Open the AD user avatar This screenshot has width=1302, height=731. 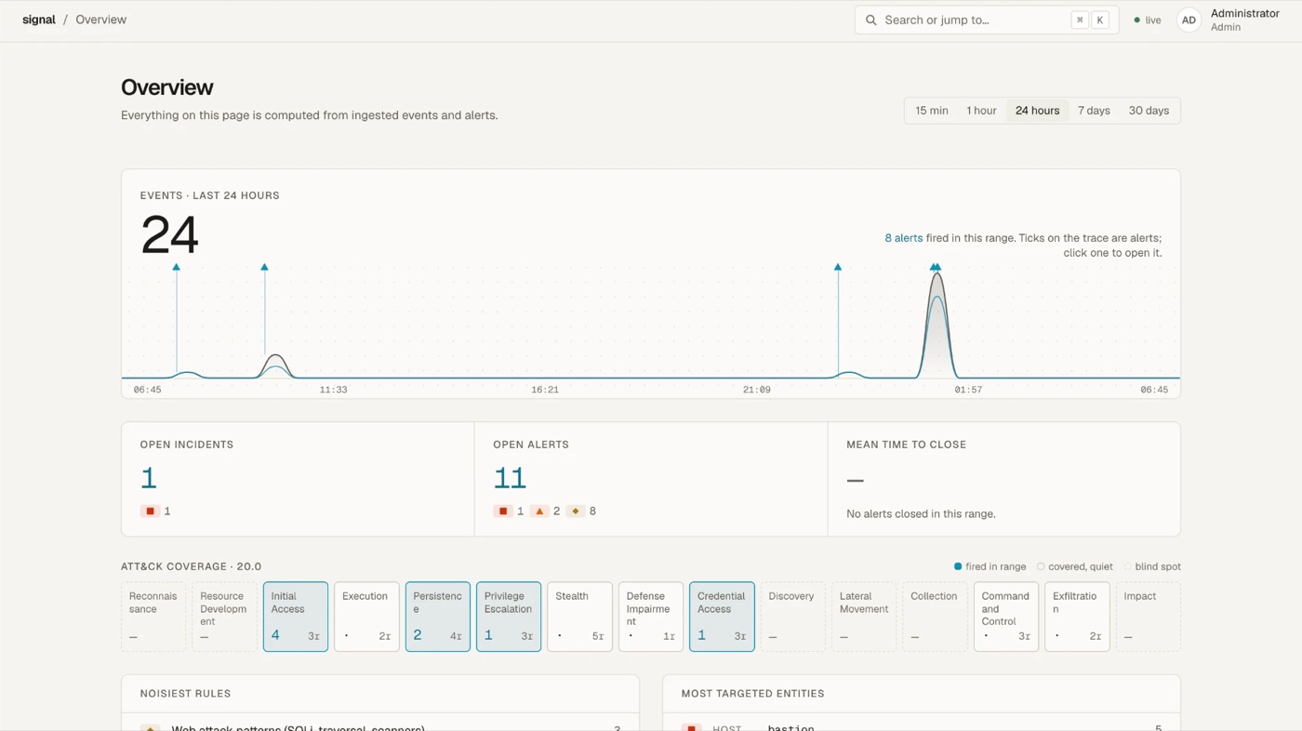point(1189,20)
